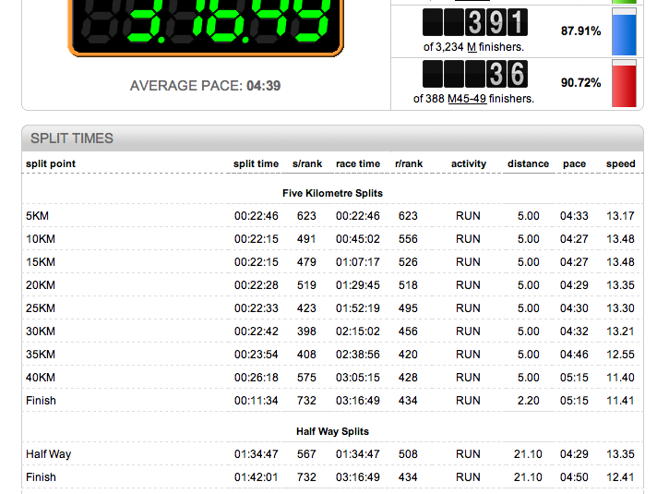657x494 pixels.
Task: Click the 35KM r/rank value 420
Action: point(408,355)
